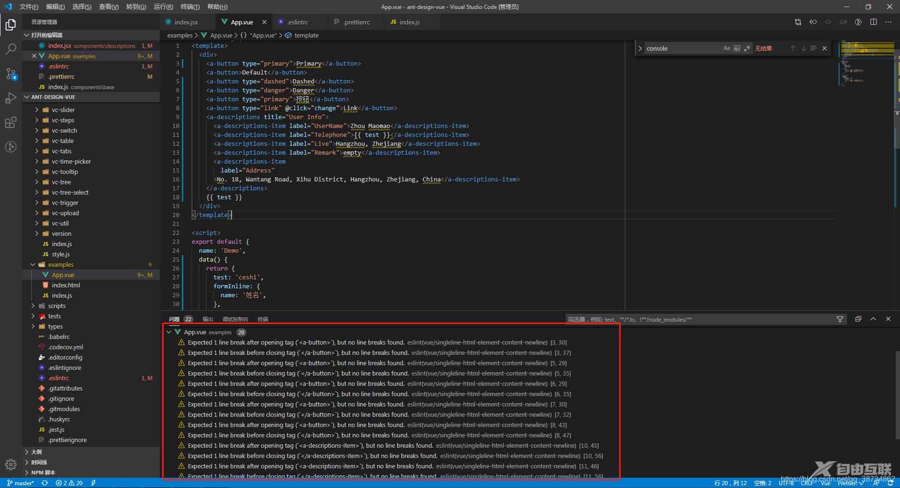Open the editor More Actions menu

pos(888,22)
